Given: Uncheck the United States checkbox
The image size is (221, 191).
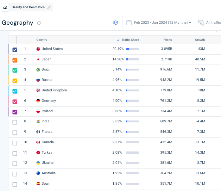Looking at the screenshot, I should 15,50.
